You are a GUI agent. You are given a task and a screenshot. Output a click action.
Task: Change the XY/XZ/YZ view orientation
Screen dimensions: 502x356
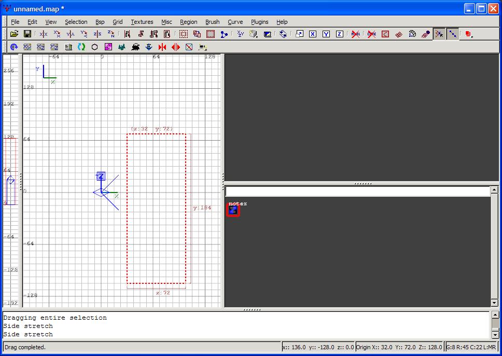241,34
